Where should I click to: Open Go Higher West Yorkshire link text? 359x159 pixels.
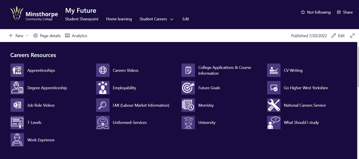coord(306,88)
